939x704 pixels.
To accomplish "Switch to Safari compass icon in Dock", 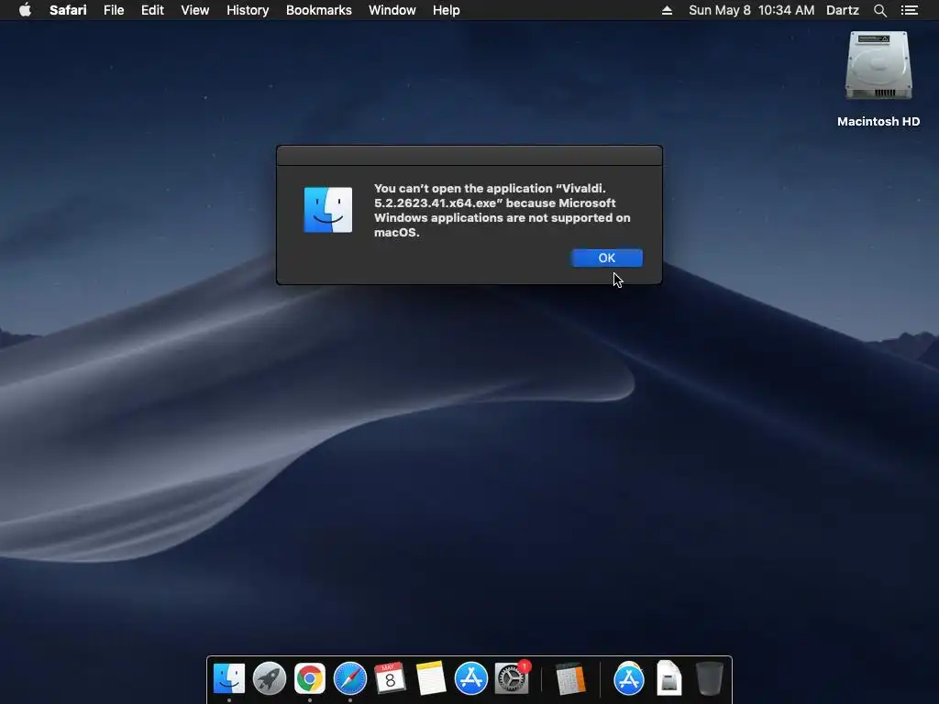I will [349, 679].
